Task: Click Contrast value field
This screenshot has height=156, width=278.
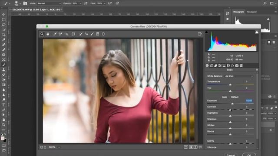Action: (x=247, y=107)
